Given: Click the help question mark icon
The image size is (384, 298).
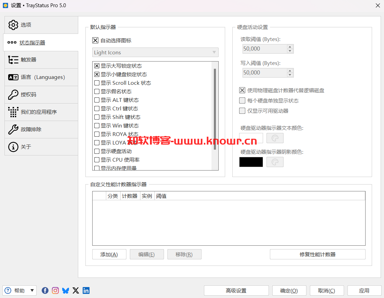Looking at the screenshot, I should pos(8,290).
